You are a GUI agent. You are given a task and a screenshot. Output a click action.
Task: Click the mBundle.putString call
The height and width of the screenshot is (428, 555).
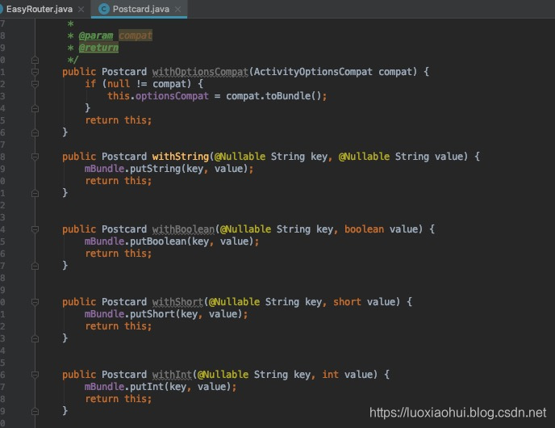click(x=166, y=169)
